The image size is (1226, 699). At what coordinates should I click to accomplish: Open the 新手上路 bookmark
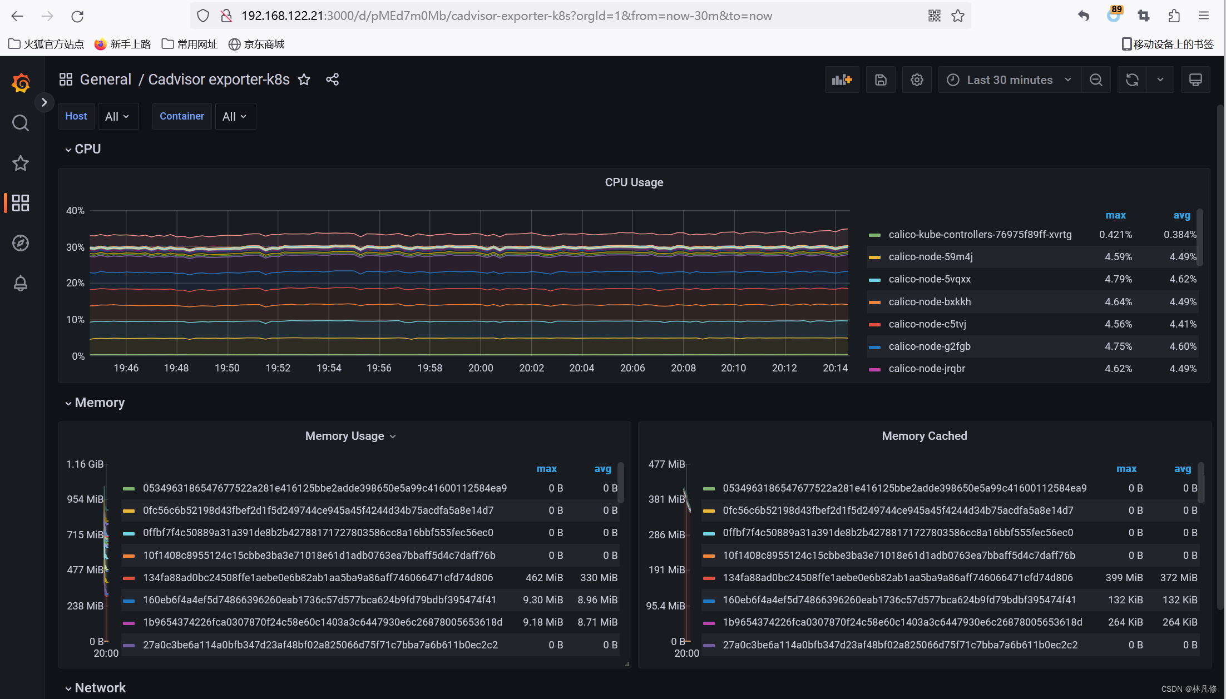point(122,44)
